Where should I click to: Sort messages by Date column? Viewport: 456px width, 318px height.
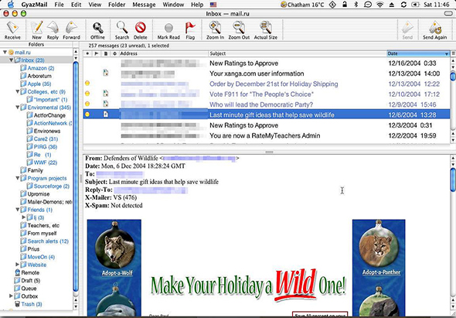418,53
